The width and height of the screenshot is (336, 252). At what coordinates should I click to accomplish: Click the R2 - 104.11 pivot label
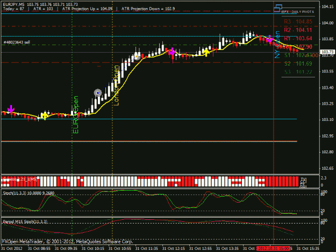coord(298,30)
